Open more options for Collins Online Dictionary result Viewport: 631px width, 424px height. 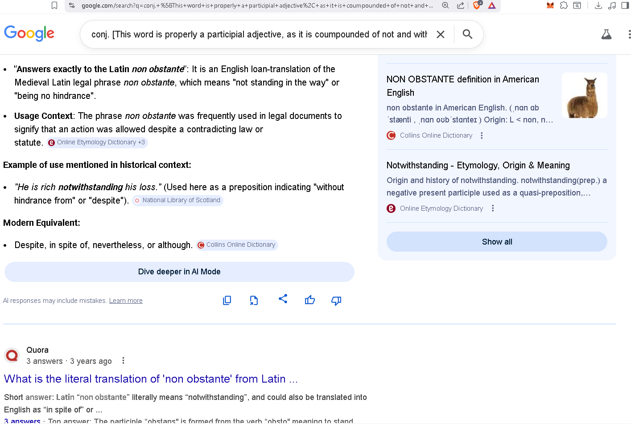pos(482,135)
